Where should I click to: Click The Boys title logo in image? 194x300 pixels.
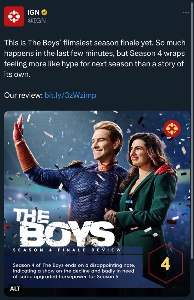point(63,228)
